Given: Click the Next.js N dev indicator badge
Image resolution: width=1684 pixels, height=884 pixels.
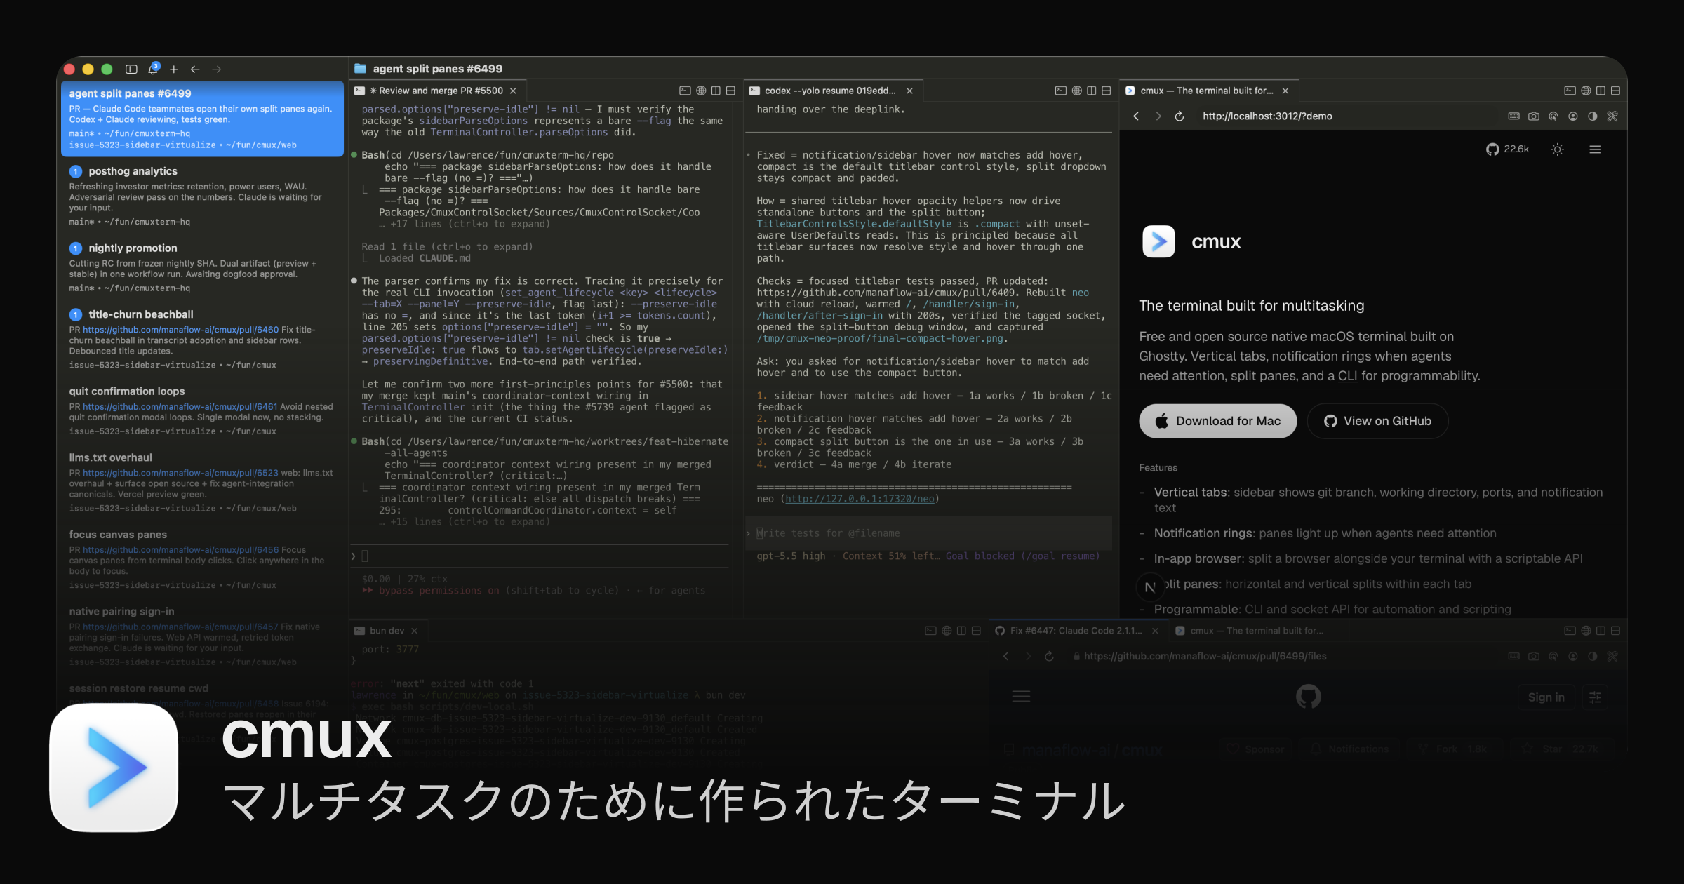Looking at the screenshot, I should (1150, 587).
